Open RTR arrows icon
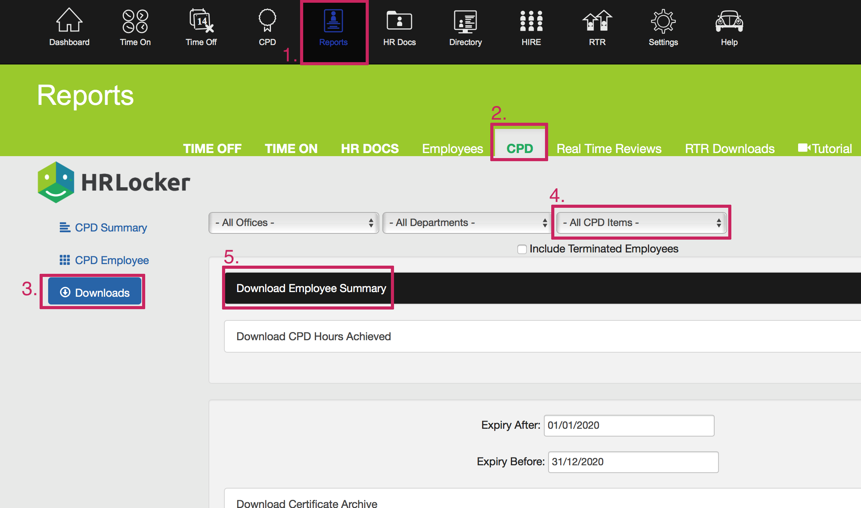Viewport: 861px width, 508px height. click(x=597, y=21)
